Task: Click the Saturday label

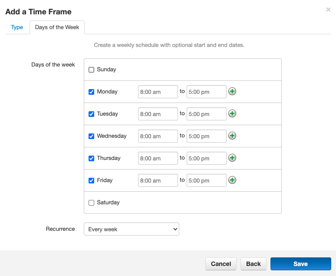Action: tap(108, 203)
